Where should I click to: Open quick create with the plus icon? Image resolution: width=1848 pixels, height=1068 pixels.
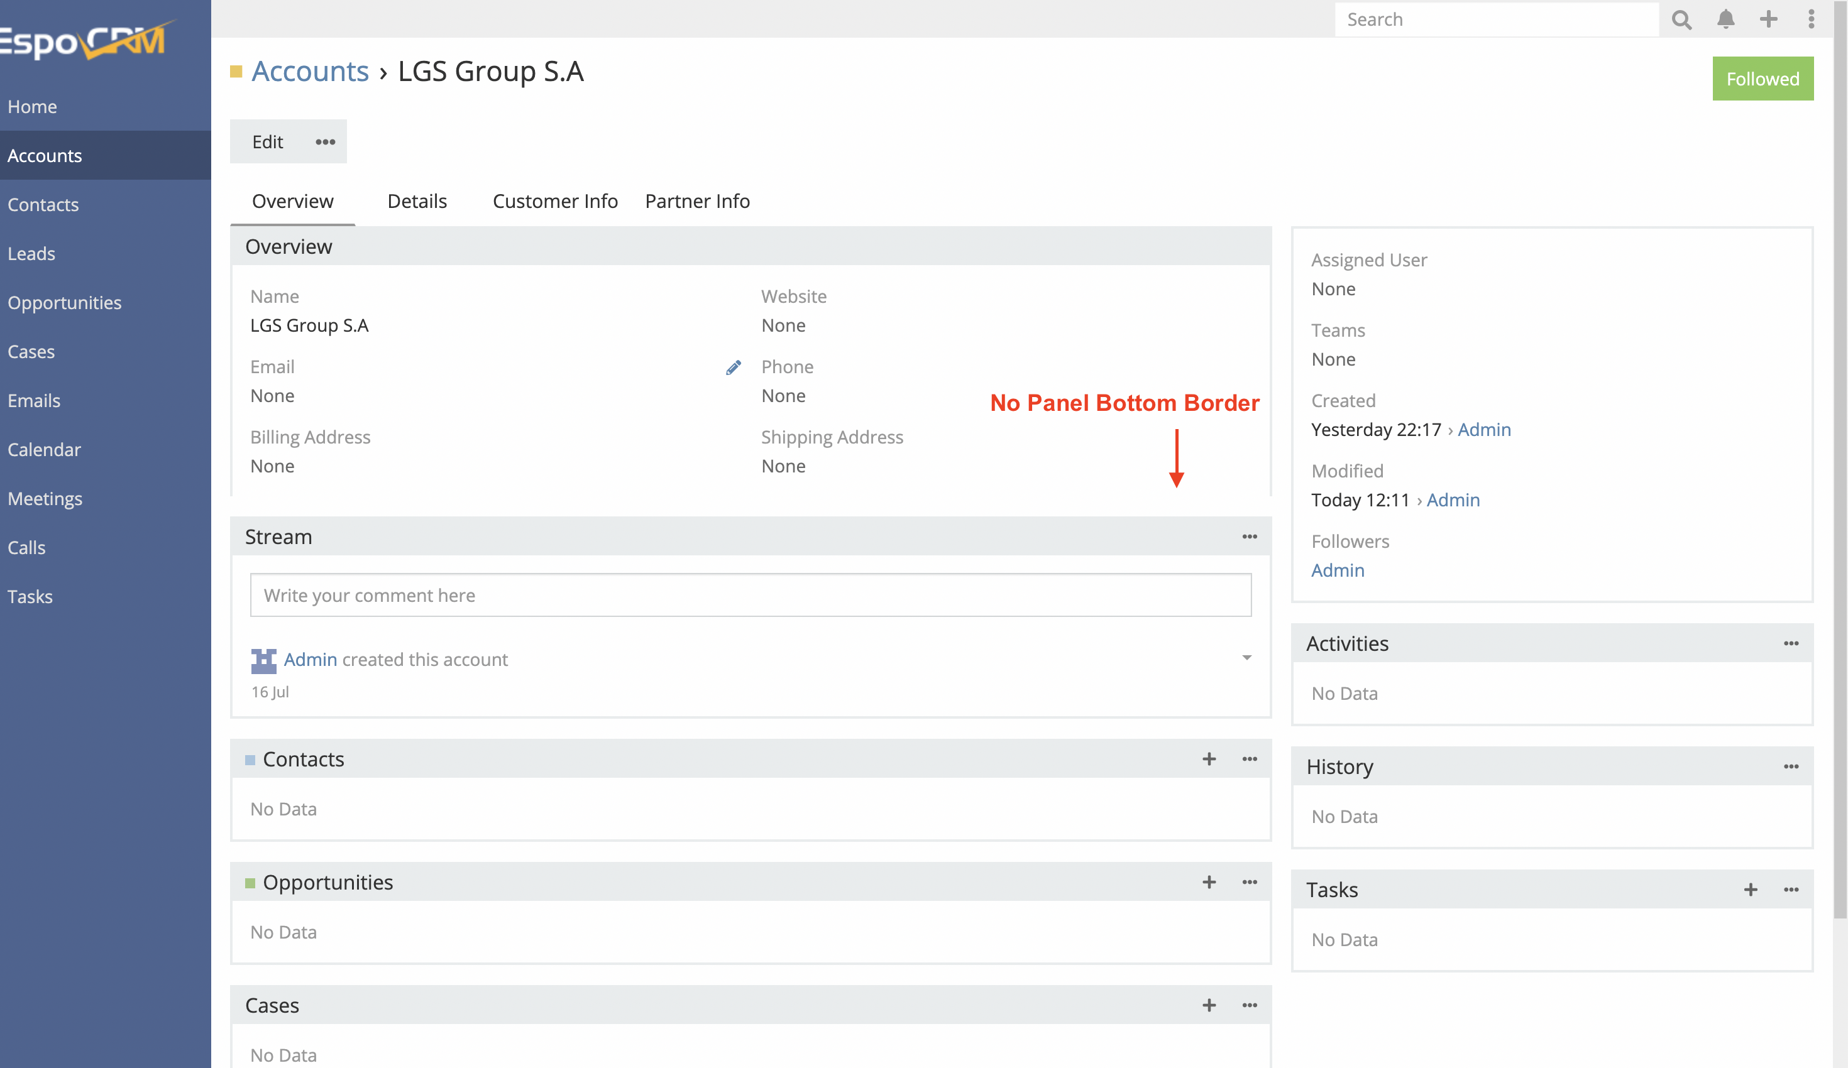coord(1769,19)
